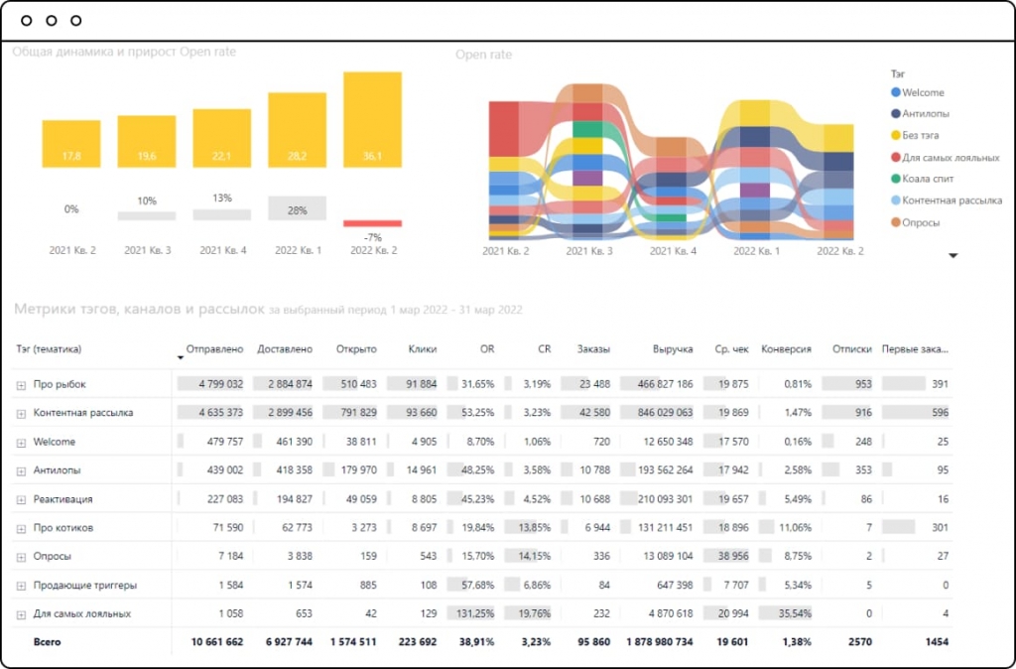Select the 17.8 bar for 2021 Кв. 2
This screenshot has height=669, width=1016.
[x=71, y=144]
